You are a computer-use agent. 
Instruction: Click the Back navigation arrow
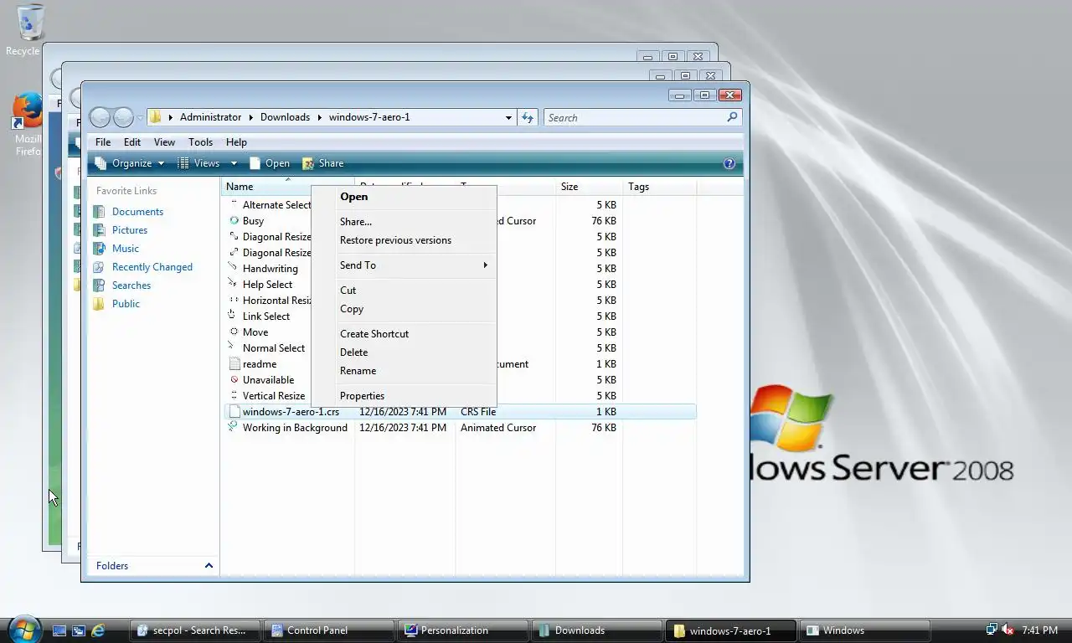[x=100, y=117]
